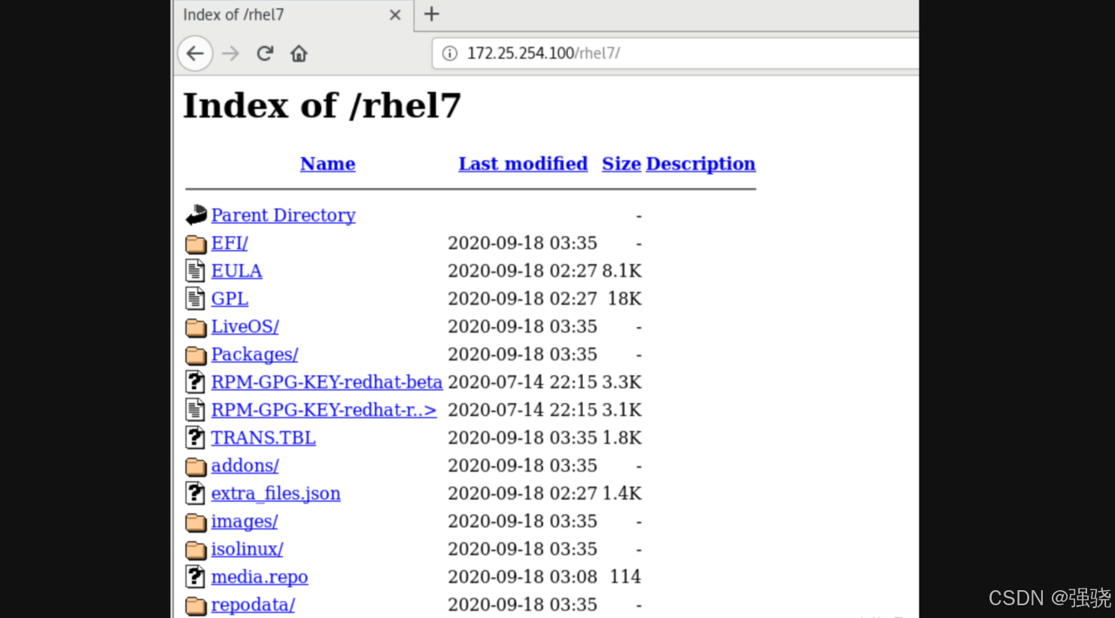Click the site info circle icon in address bar
Image resolution: width=1115 pixels, height=618 pixels.
point(449,53)
